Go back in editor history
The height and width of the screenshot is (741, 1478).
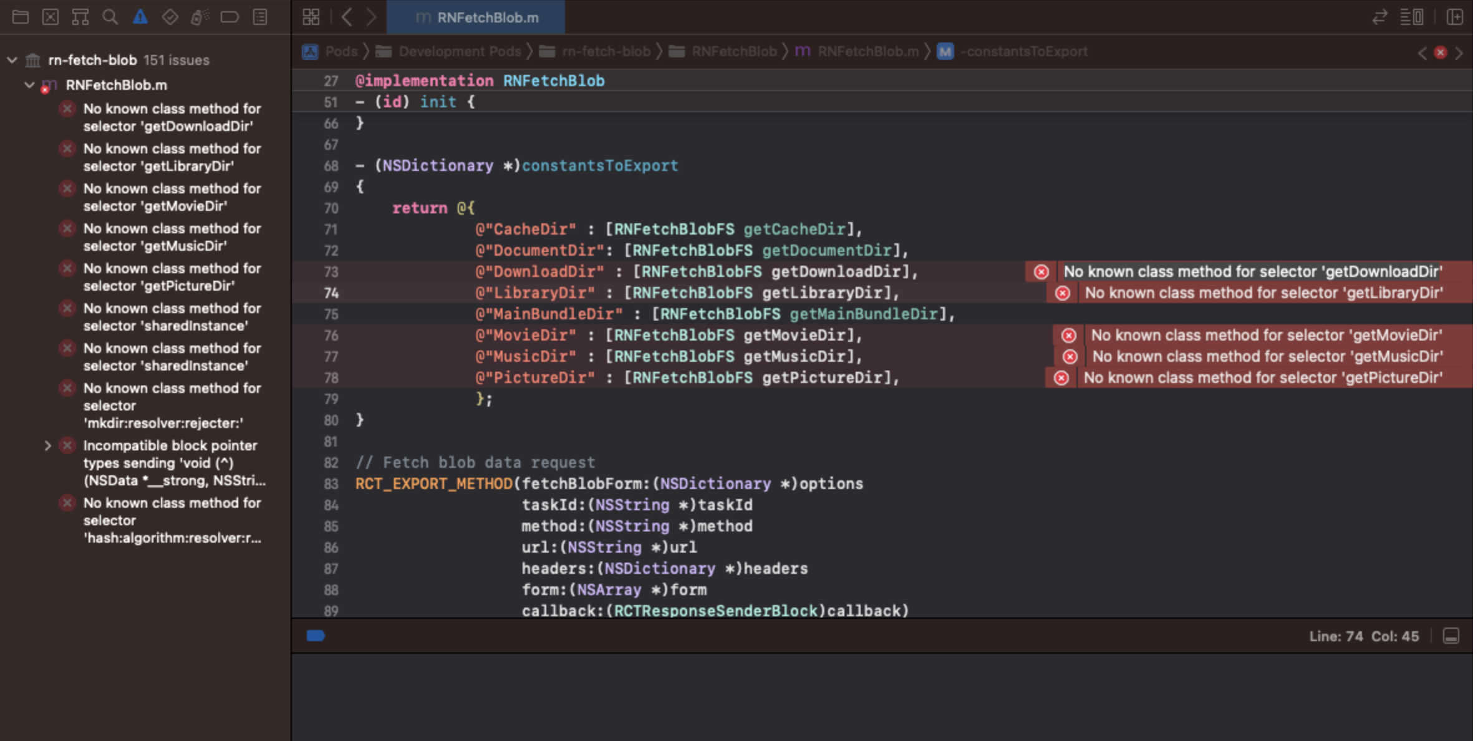[x=347, y=17]
